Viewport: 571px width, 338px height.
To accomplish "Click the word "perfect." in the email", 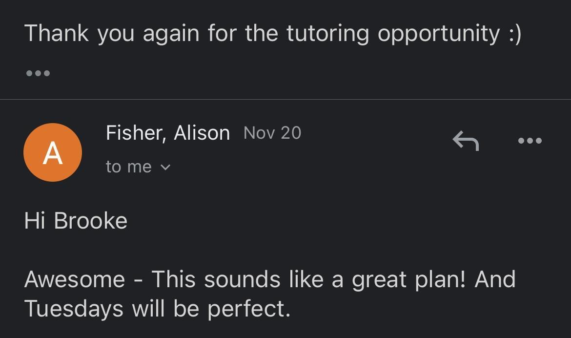I will [249, 309].
